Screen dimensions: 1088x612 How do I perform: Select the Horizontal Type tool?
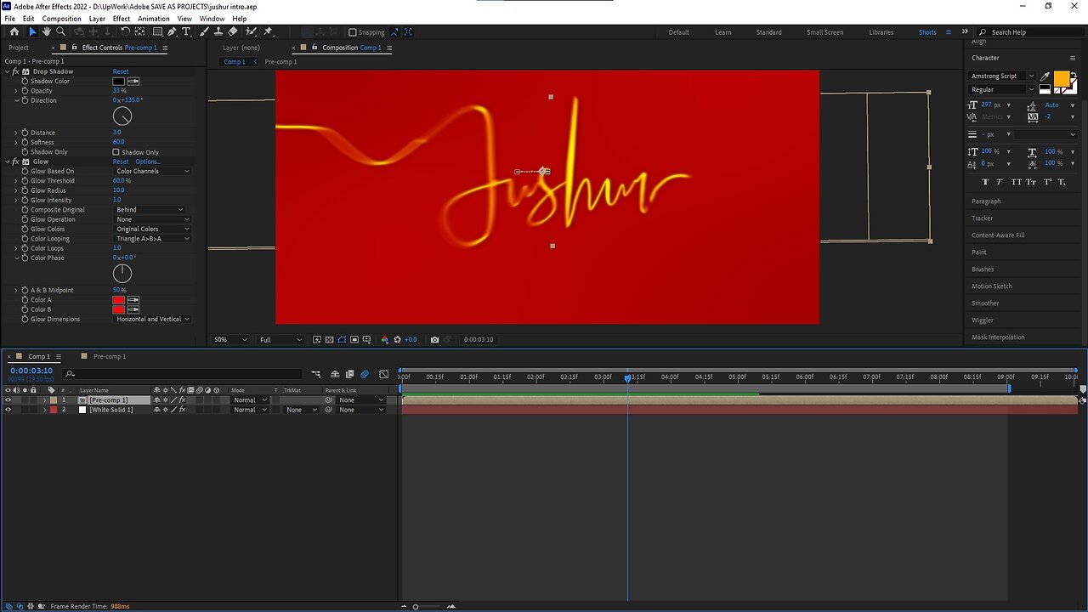coord(187,31)
